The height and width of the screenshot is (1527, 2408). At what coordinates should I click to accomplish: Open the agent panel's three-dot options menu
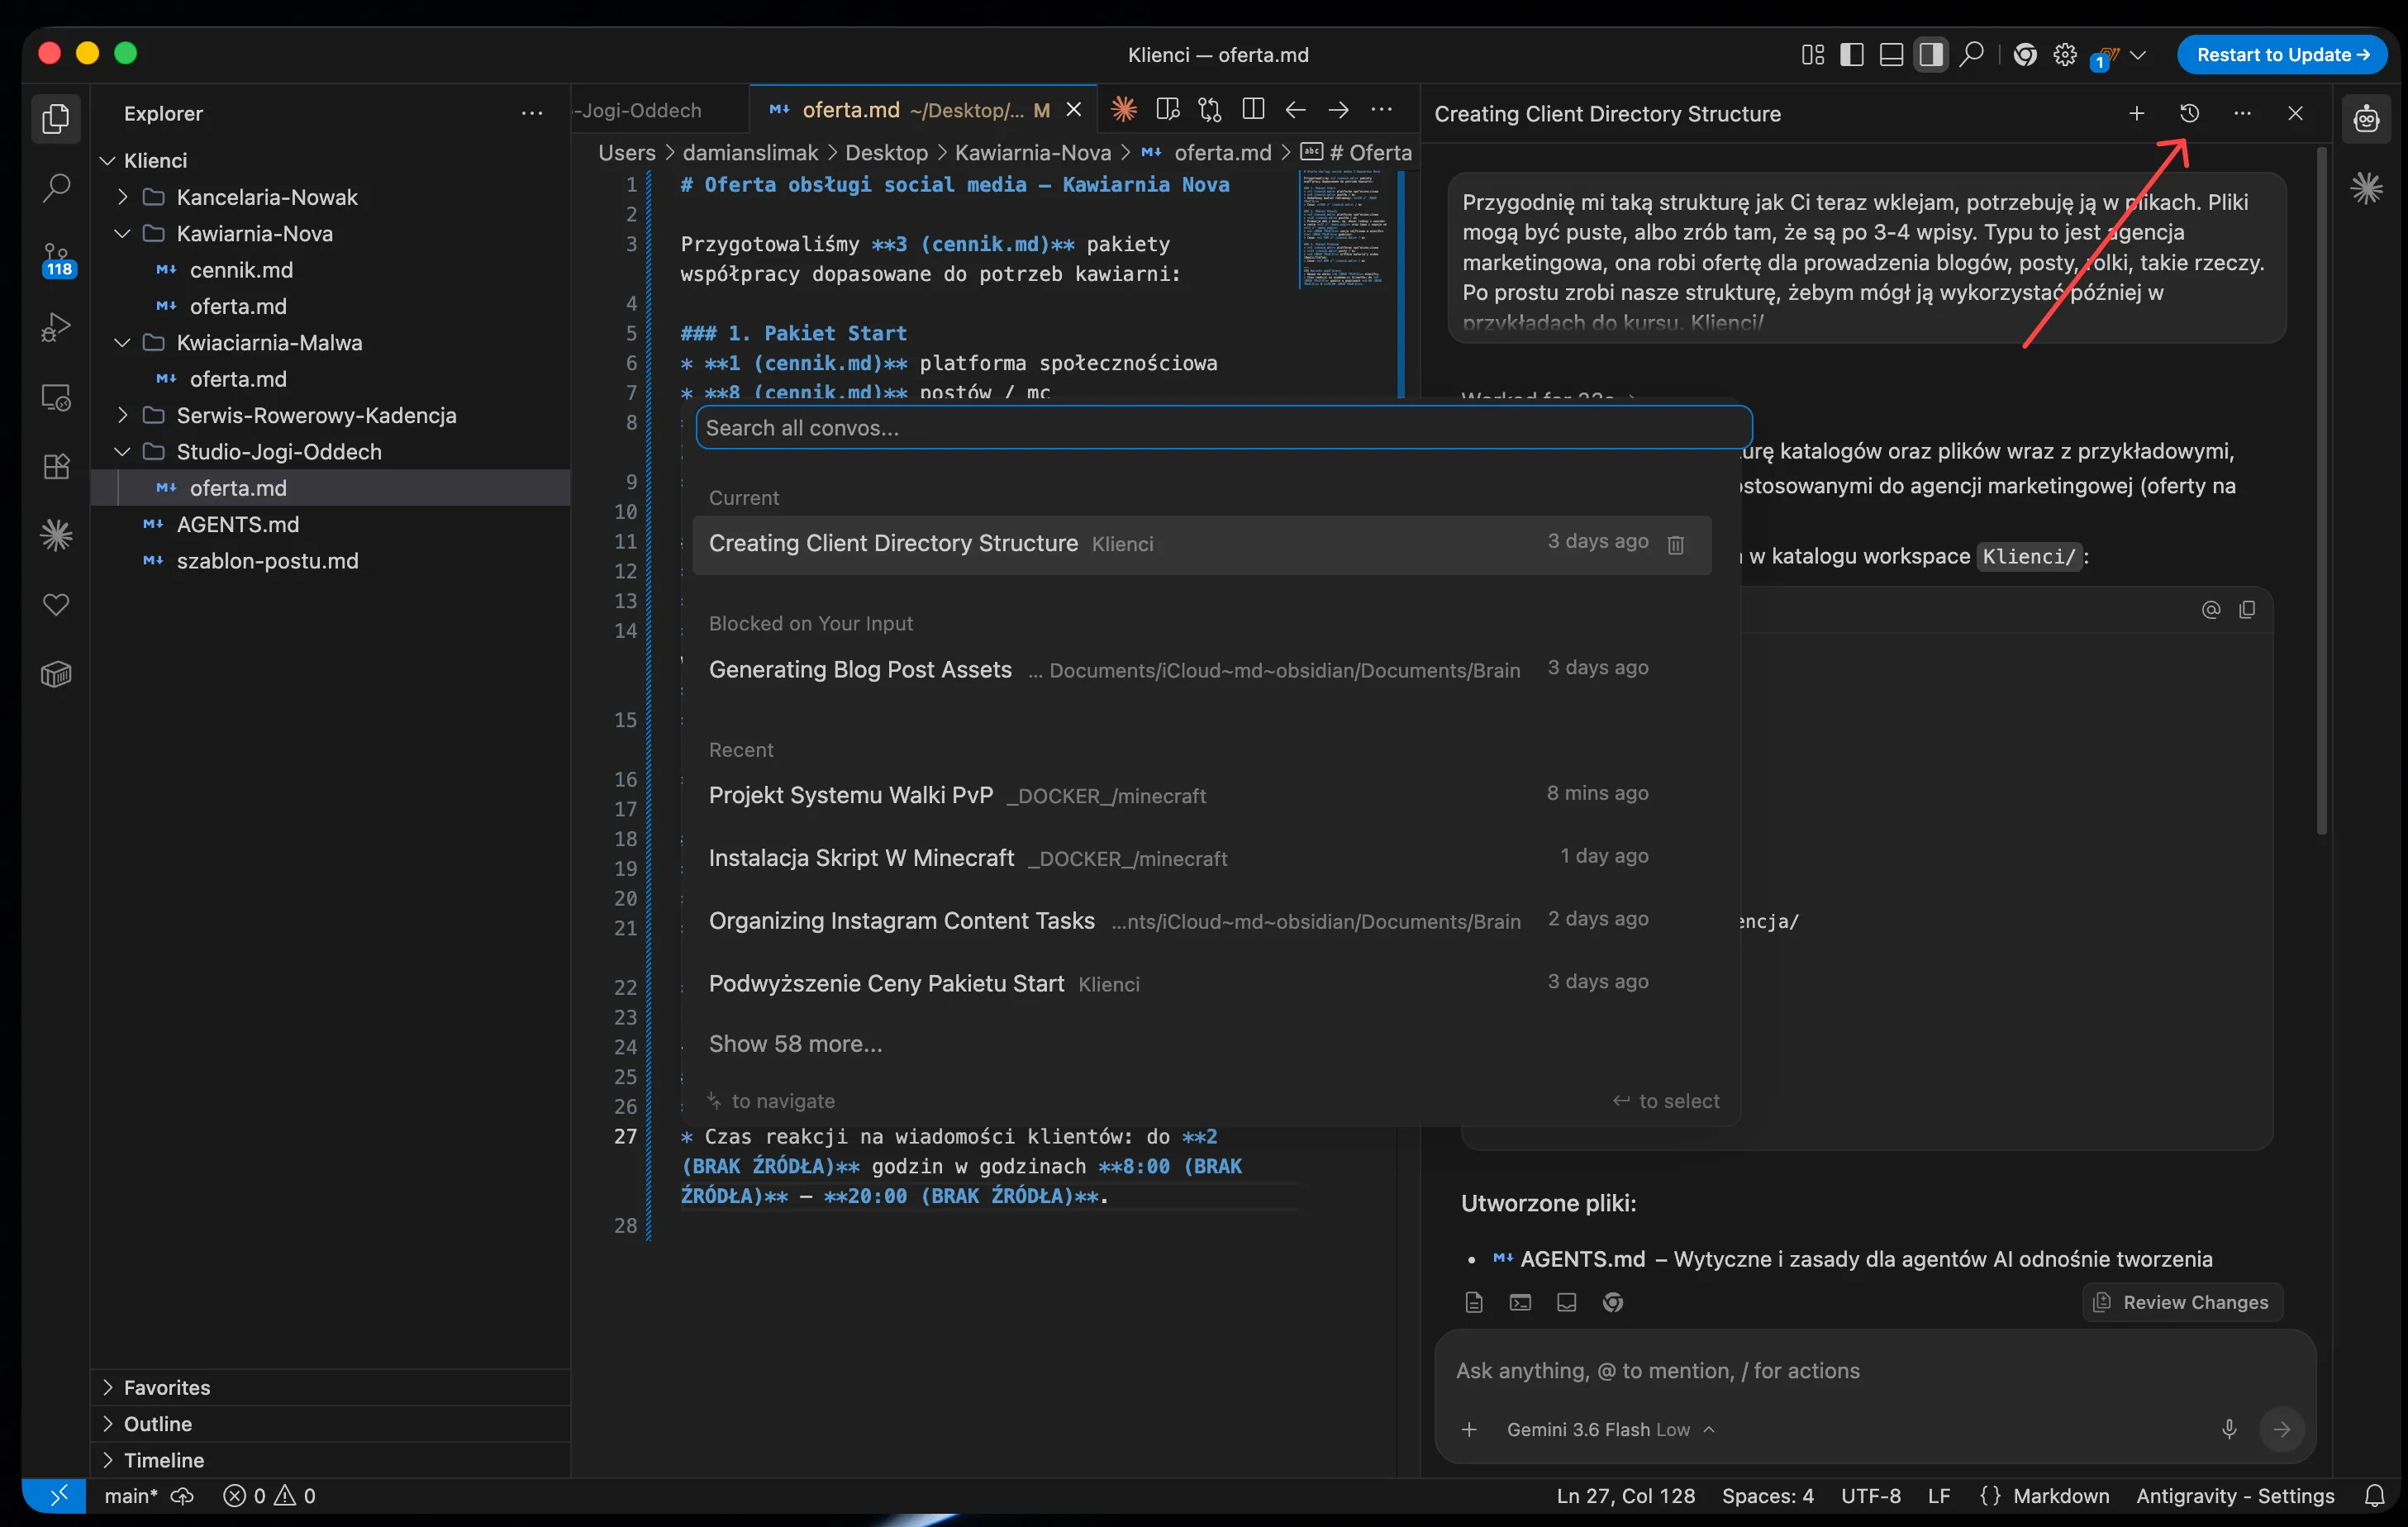[2242, 114]
